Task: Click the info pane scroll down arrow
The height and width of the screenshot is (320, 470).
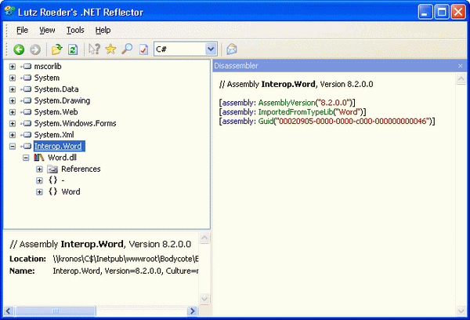Action: (x=204, y=299)
